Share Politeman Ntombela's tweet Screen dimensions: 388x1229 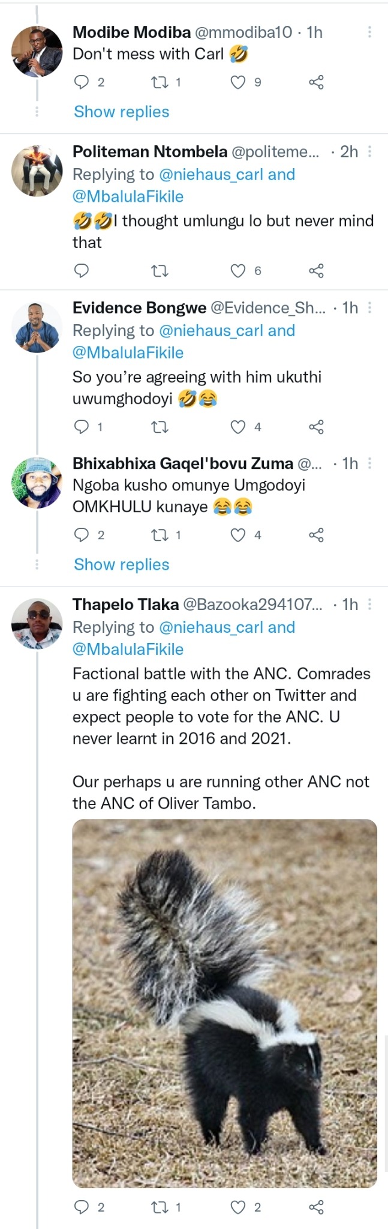point(316,271)
